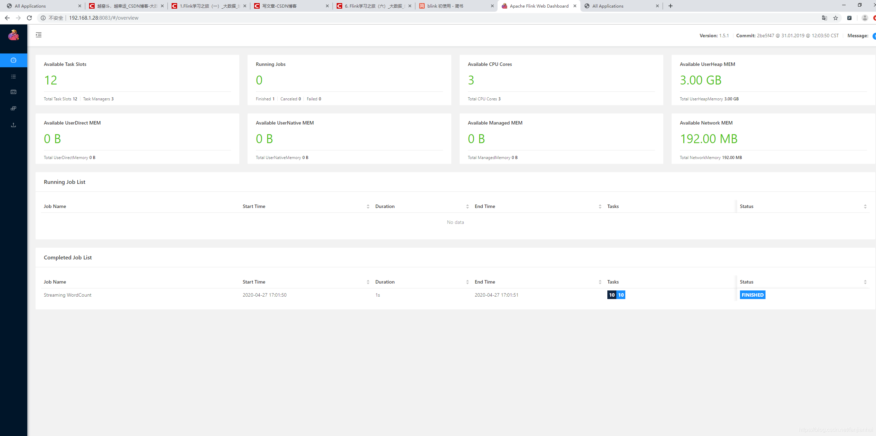Click the browser reload button
This screenshot has width=876, height=436.
pos(29,18)
